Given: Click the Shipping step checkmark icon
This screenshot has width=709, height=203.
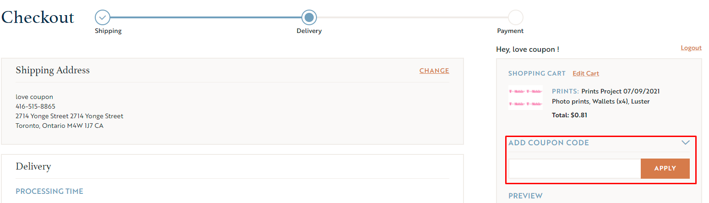Looking at the screenshot, I should 103,17.
